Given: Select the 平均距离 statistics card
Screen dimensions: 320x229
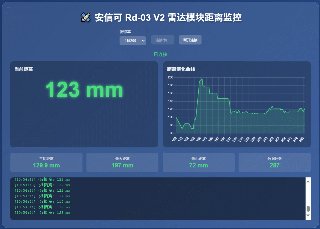Looking at the screenshot, I should tap(46, 162).
